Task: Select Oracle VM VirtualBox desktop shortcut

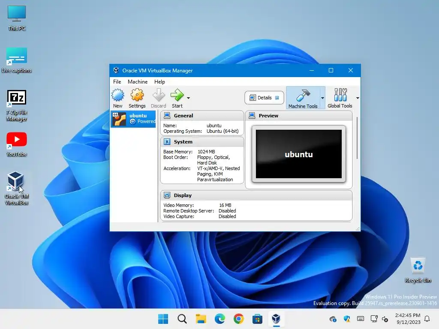Action: [17, 188]
